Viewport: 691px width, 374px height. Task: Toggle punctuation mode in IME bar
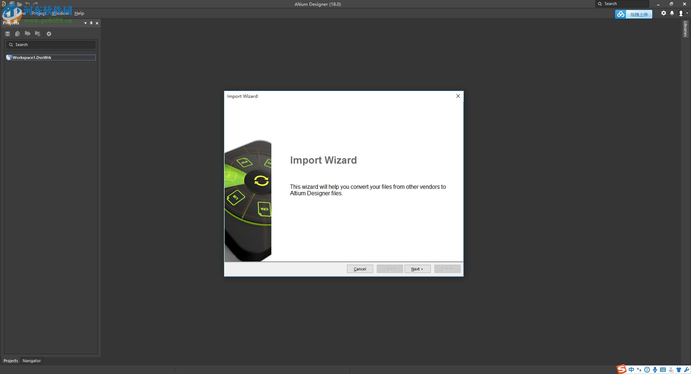coord(639,370)
